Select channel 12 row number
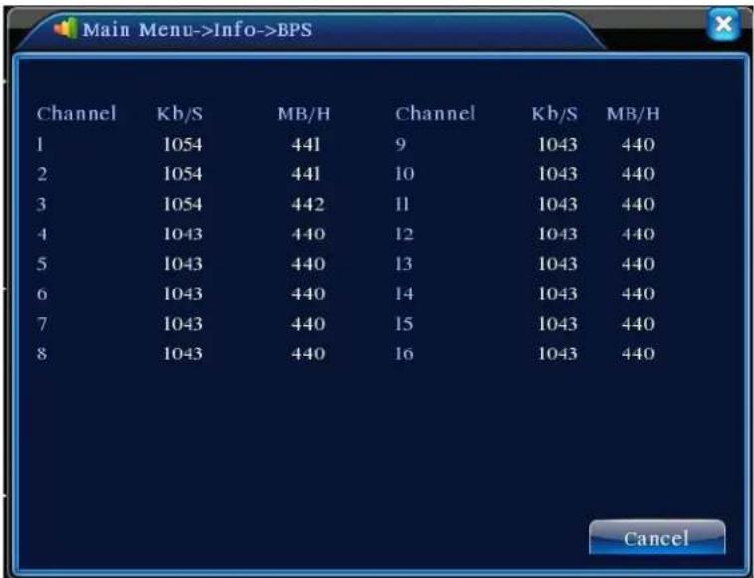Screen dimensions: 754x578 pyautogui.click(x=404, y=234)
